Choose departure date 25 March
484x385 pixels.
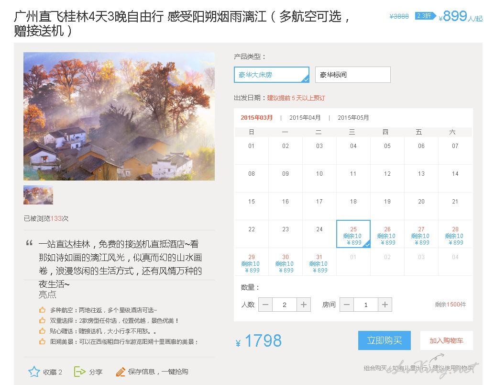pos(353,234)
